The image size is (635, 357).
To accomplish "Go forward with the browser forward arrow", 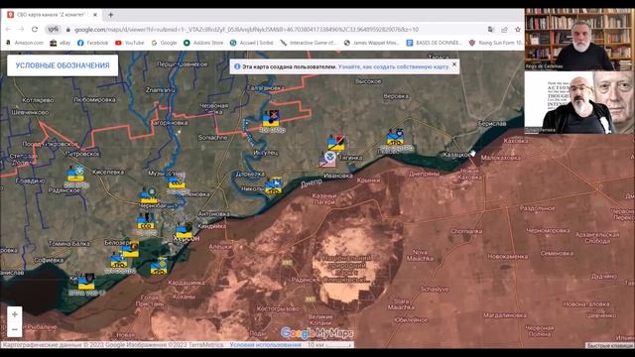I will click(x=21, y=29).
